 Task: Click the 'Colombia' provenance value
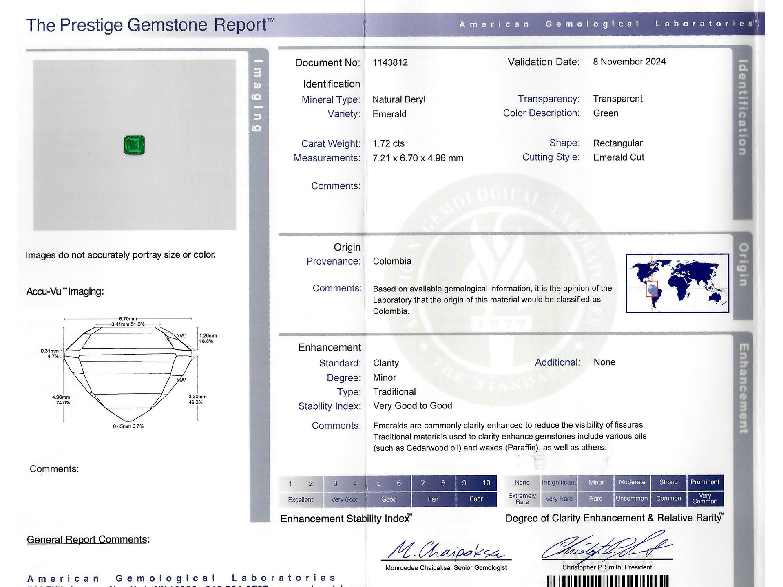click(x=392, y=261)
